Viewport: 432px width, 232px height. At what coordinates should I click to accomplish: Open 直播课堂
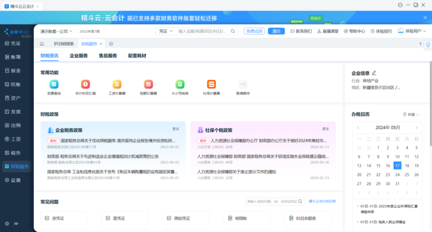tap(327, 31)
